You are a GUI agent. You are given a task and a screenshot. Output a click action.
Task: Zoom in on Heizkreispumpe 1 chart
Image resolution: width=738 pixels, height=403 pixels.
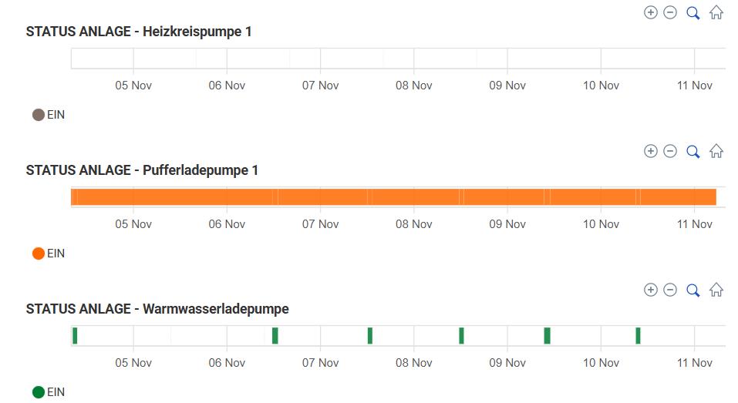pyautogui.click(x=651, y=12)
